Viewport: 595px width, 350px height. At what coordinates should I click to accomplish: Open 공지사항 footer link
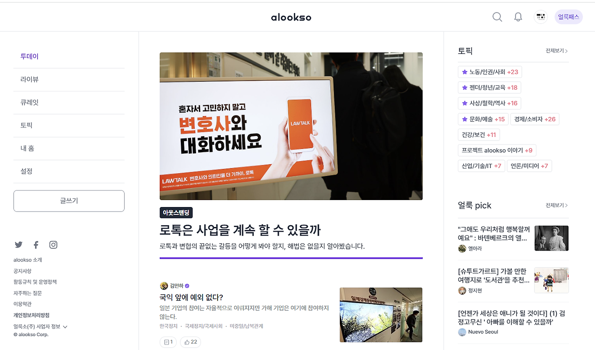pyautogui.click(x=22, y=271)
